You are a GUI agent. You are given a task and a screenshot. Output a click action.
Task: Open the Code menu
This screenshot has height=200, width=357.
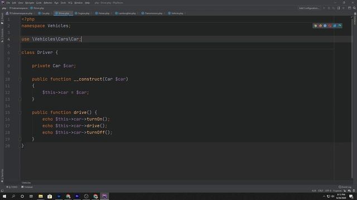(39, 3)
